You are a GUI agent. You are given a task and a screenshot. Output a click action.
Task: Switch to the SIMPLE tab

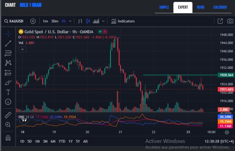[164, 7]
